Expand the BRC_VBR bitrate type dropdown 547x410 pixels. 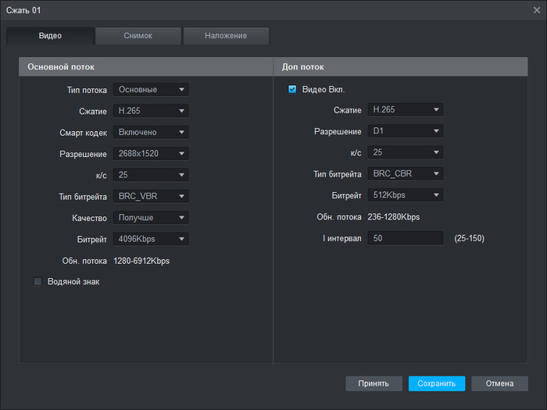click(x=151, y=196)
